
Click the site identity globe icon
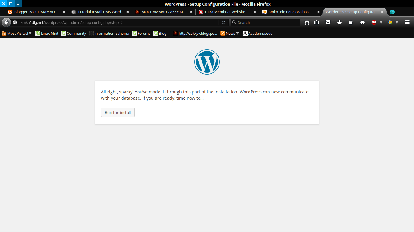pos(15,22)
